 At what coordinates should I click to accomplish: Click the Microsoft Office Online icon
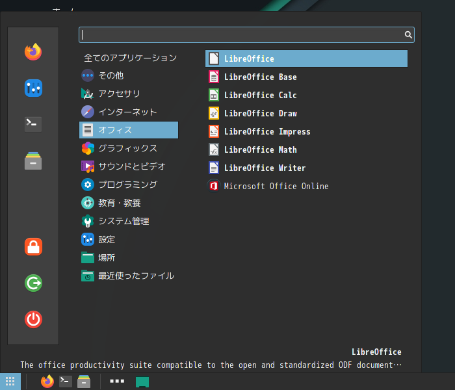(214, 186)
